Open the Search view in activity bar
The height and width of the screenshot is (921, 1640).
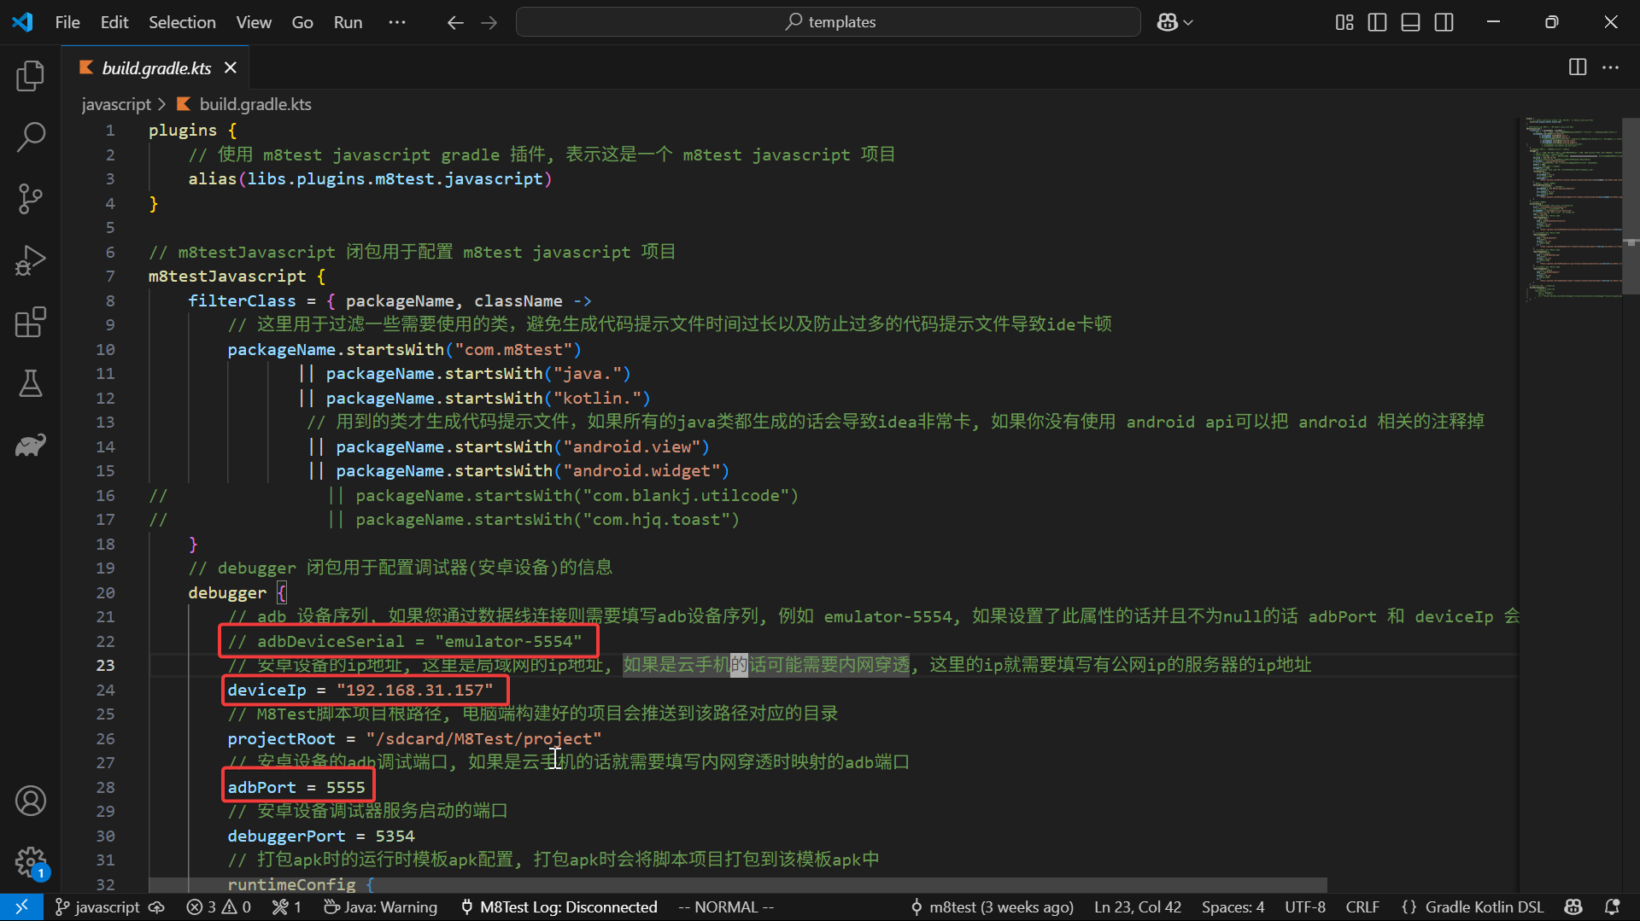point(31,137)
